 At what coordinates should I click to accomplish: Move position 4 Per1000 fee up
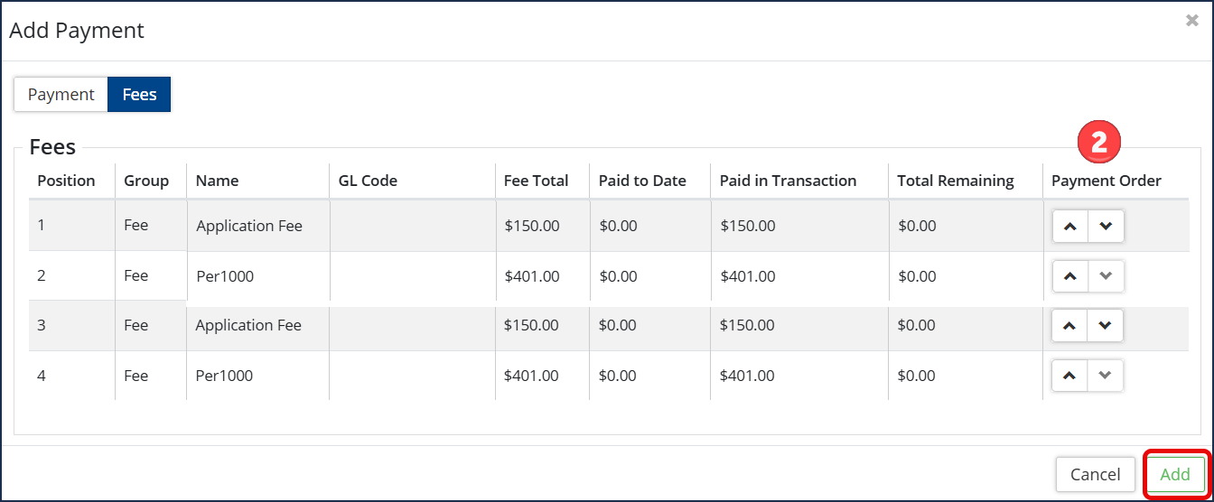[1070, 376]
